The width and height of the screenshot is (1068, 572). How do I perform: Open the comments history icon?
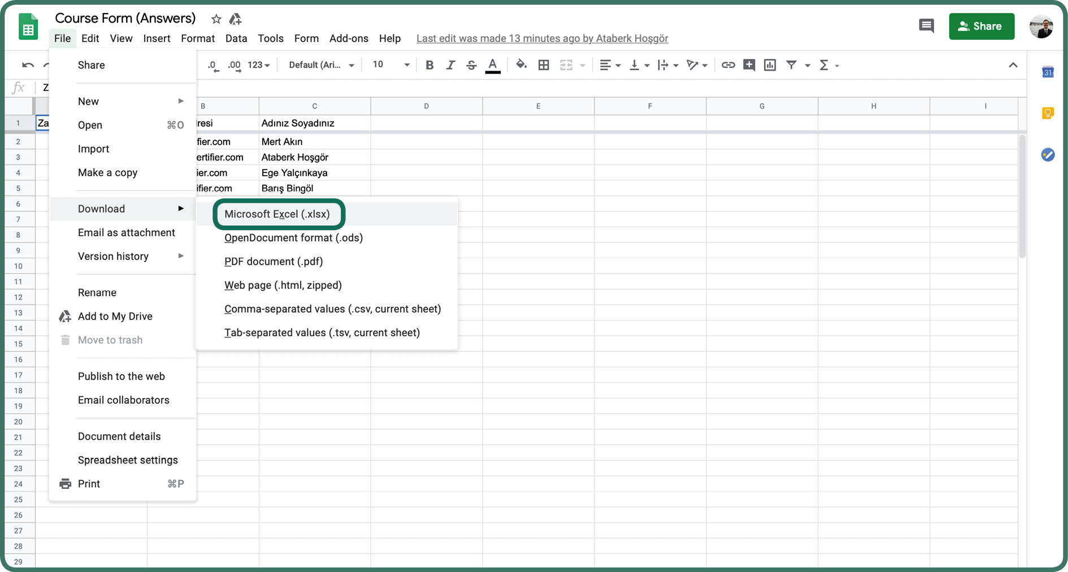click(x=926, y=26)
